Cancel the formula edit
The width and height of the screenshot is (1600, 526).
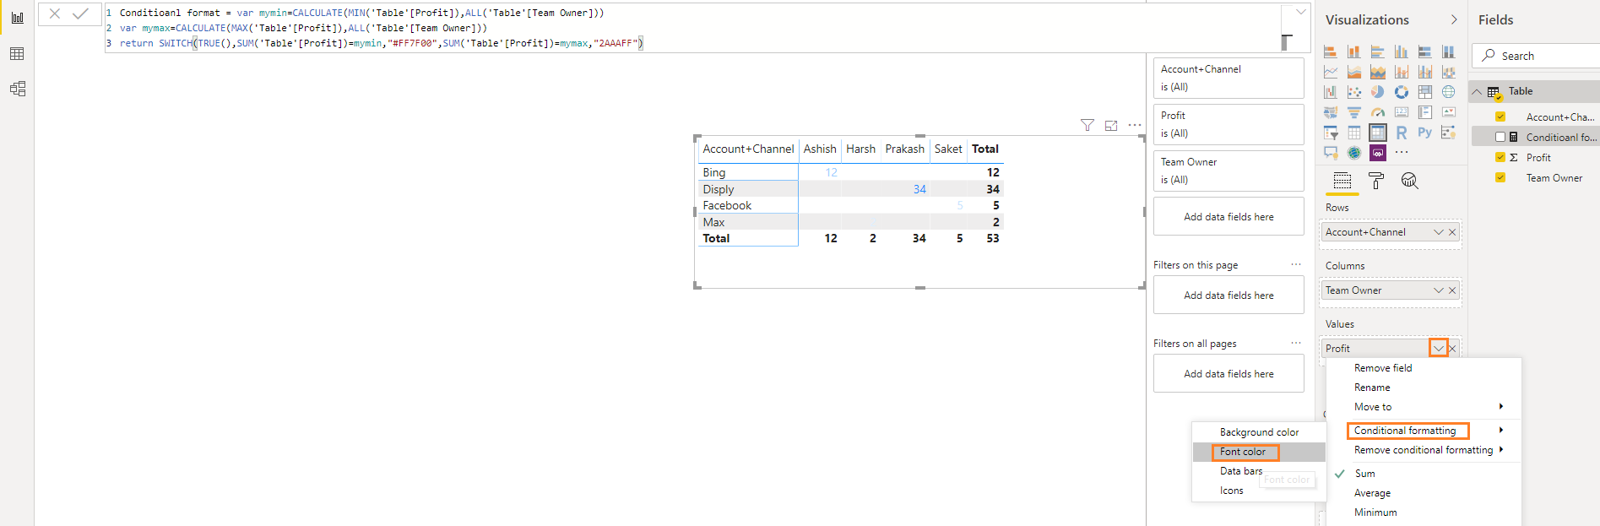pyautogui.click(x=54, y=14)
